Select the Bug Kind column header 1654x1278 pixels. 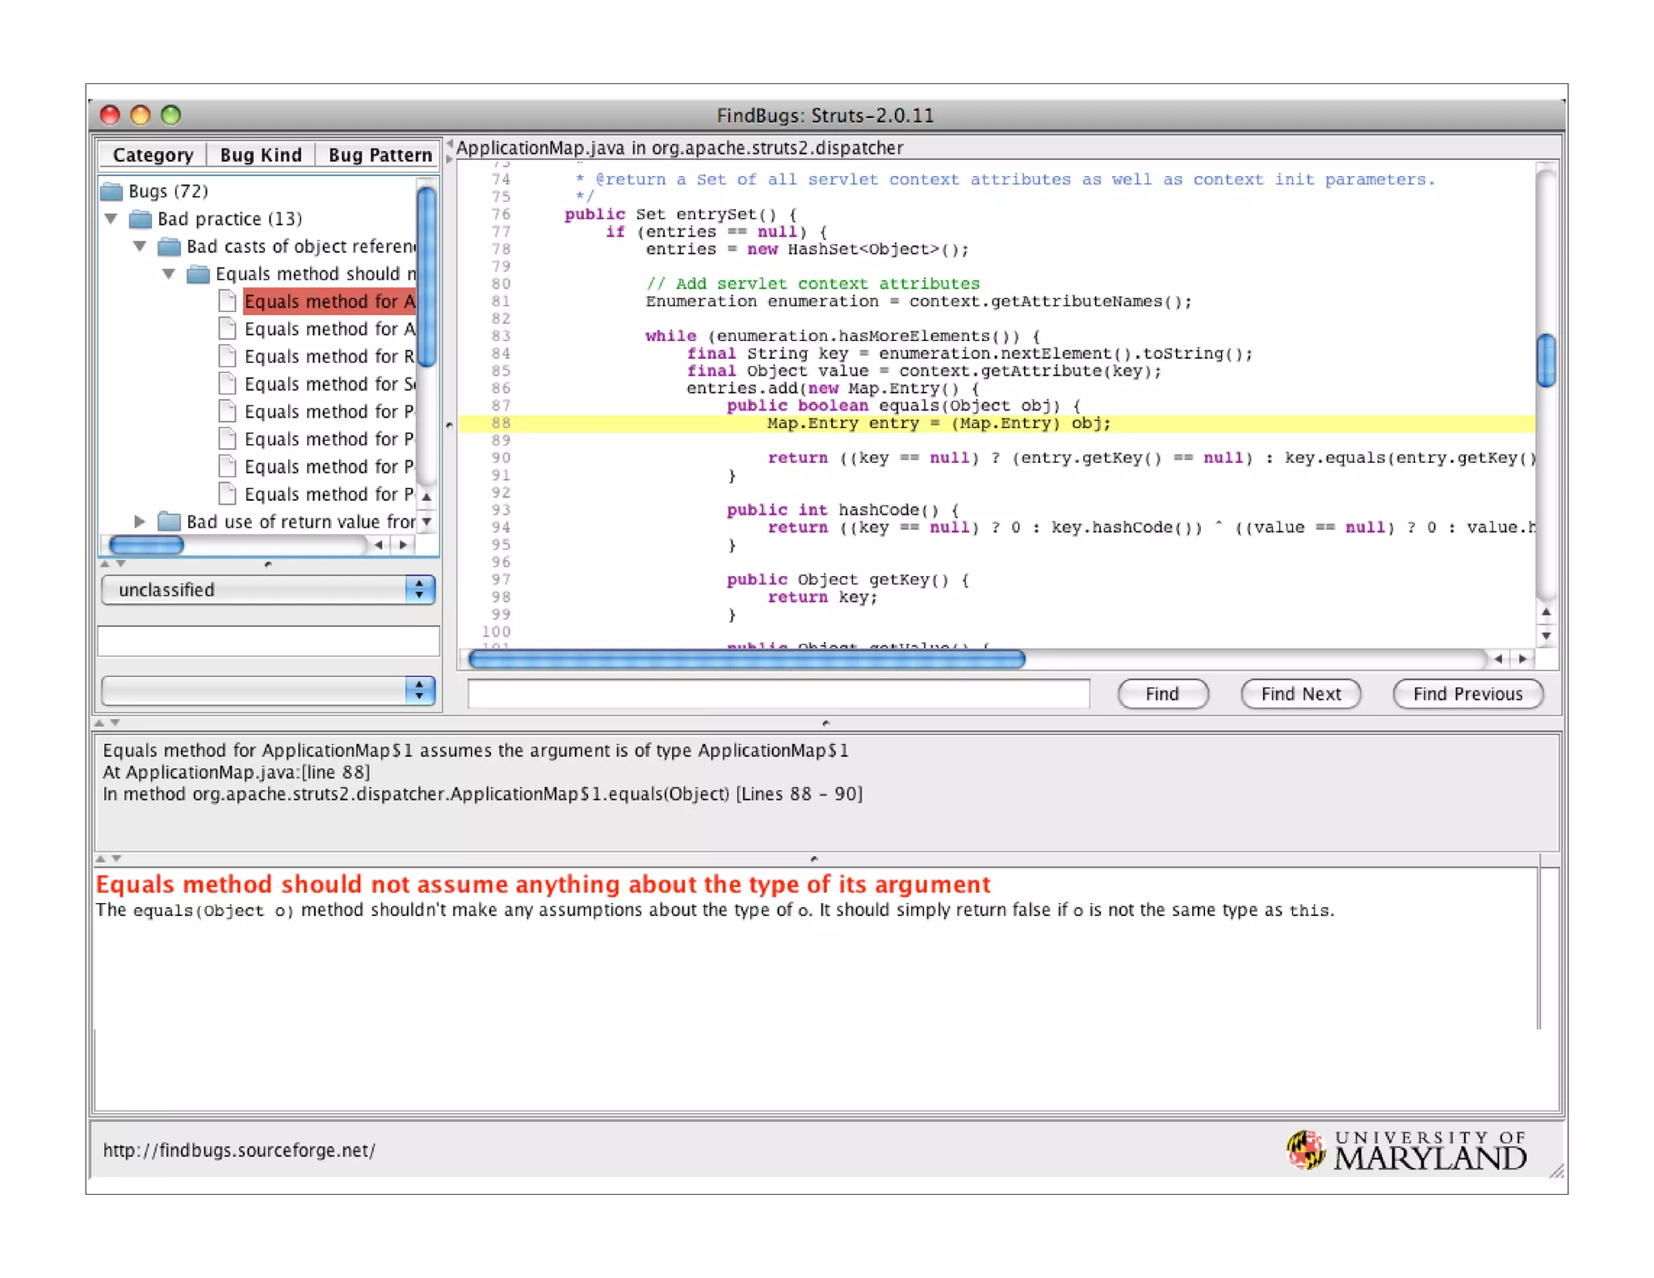[x=261, y=155]
